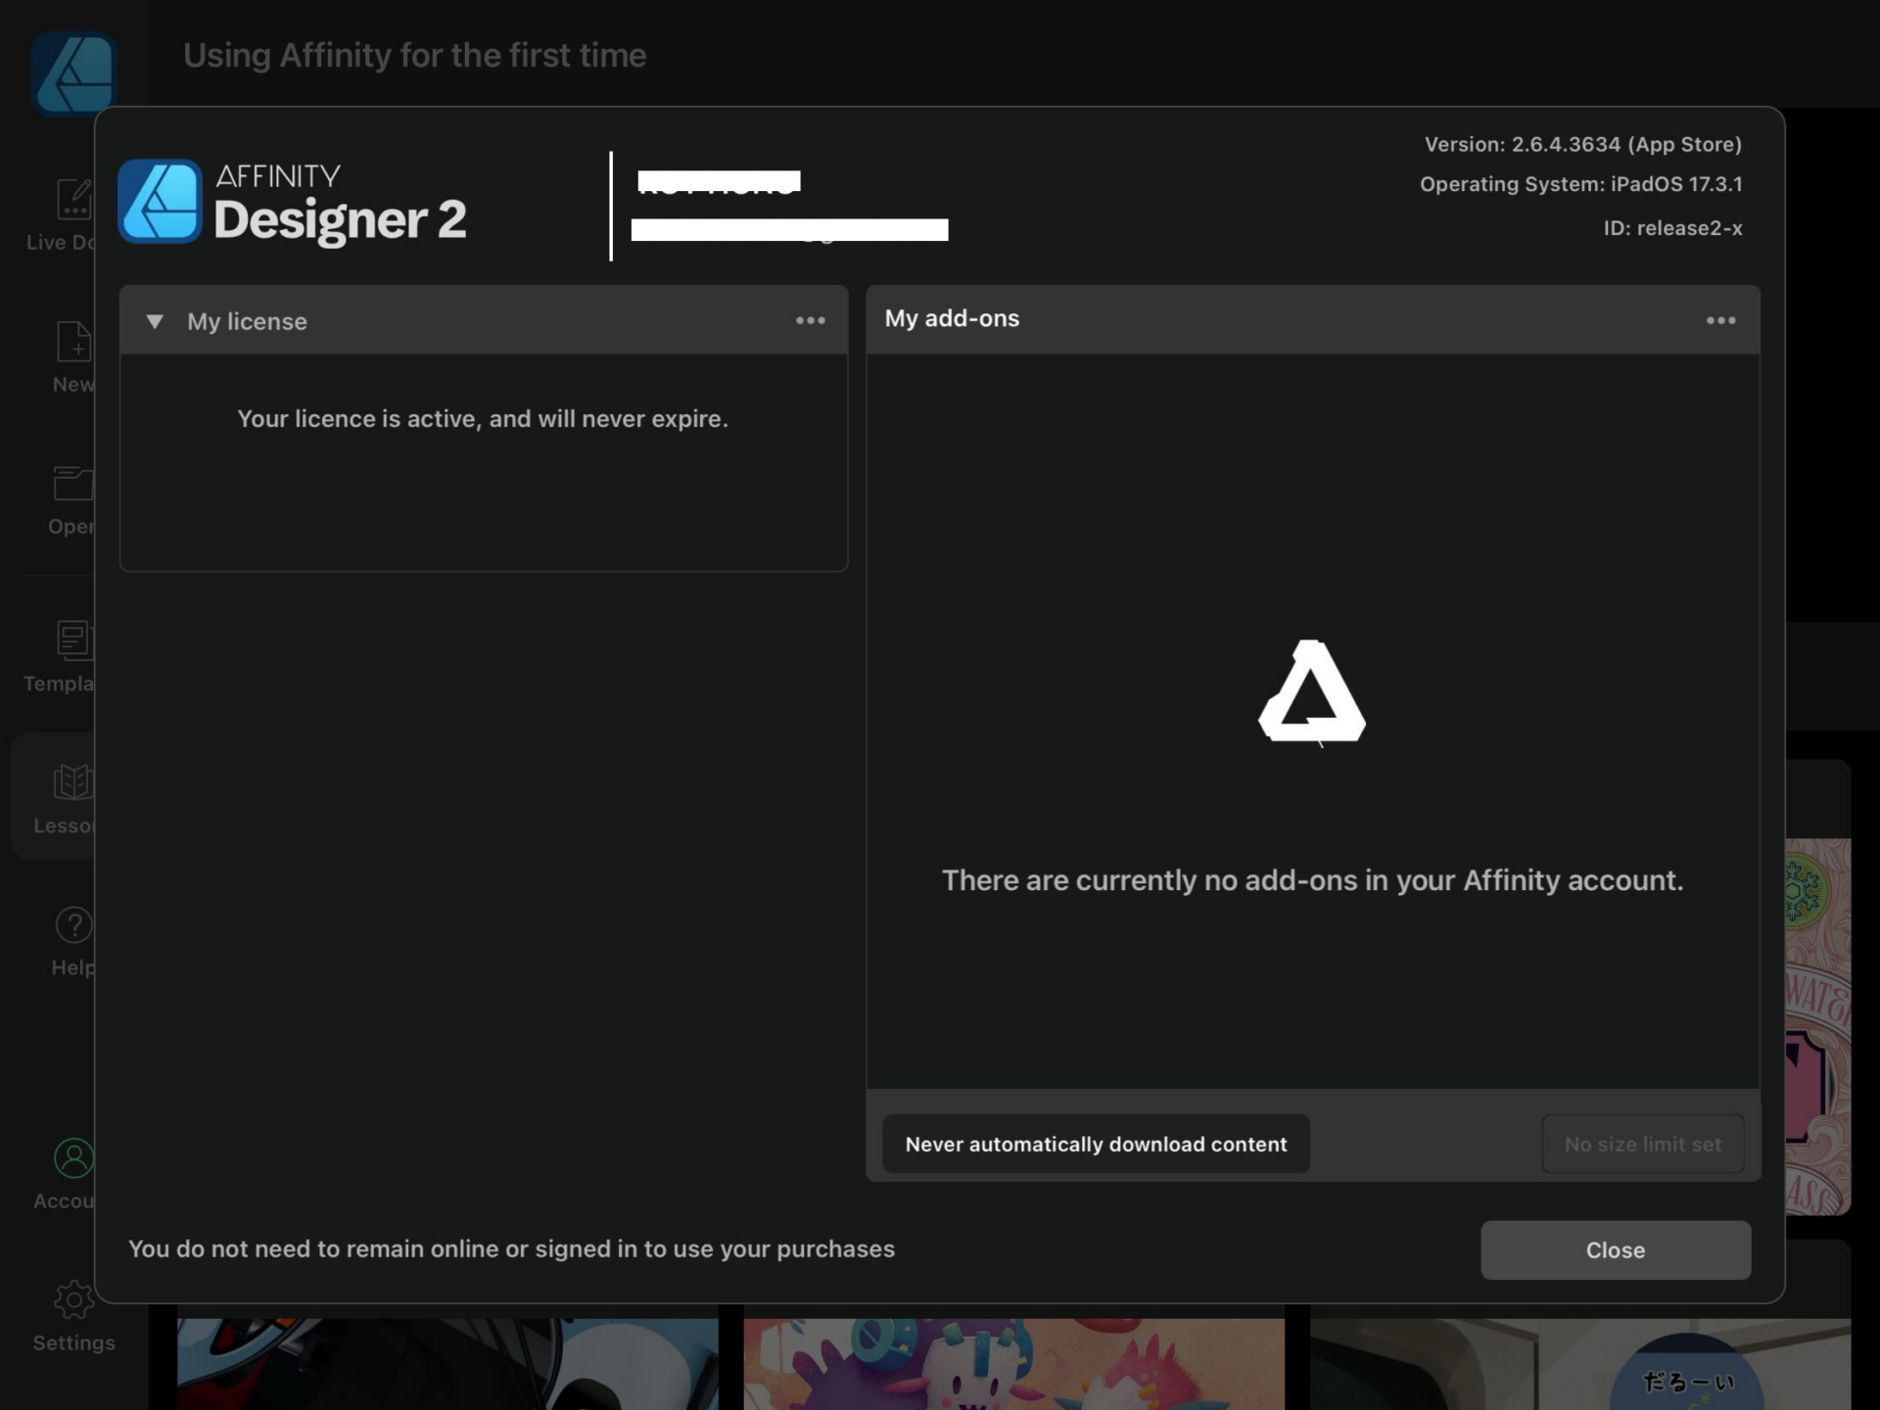
Task: Click the My license header label
Action: point(247,321)
